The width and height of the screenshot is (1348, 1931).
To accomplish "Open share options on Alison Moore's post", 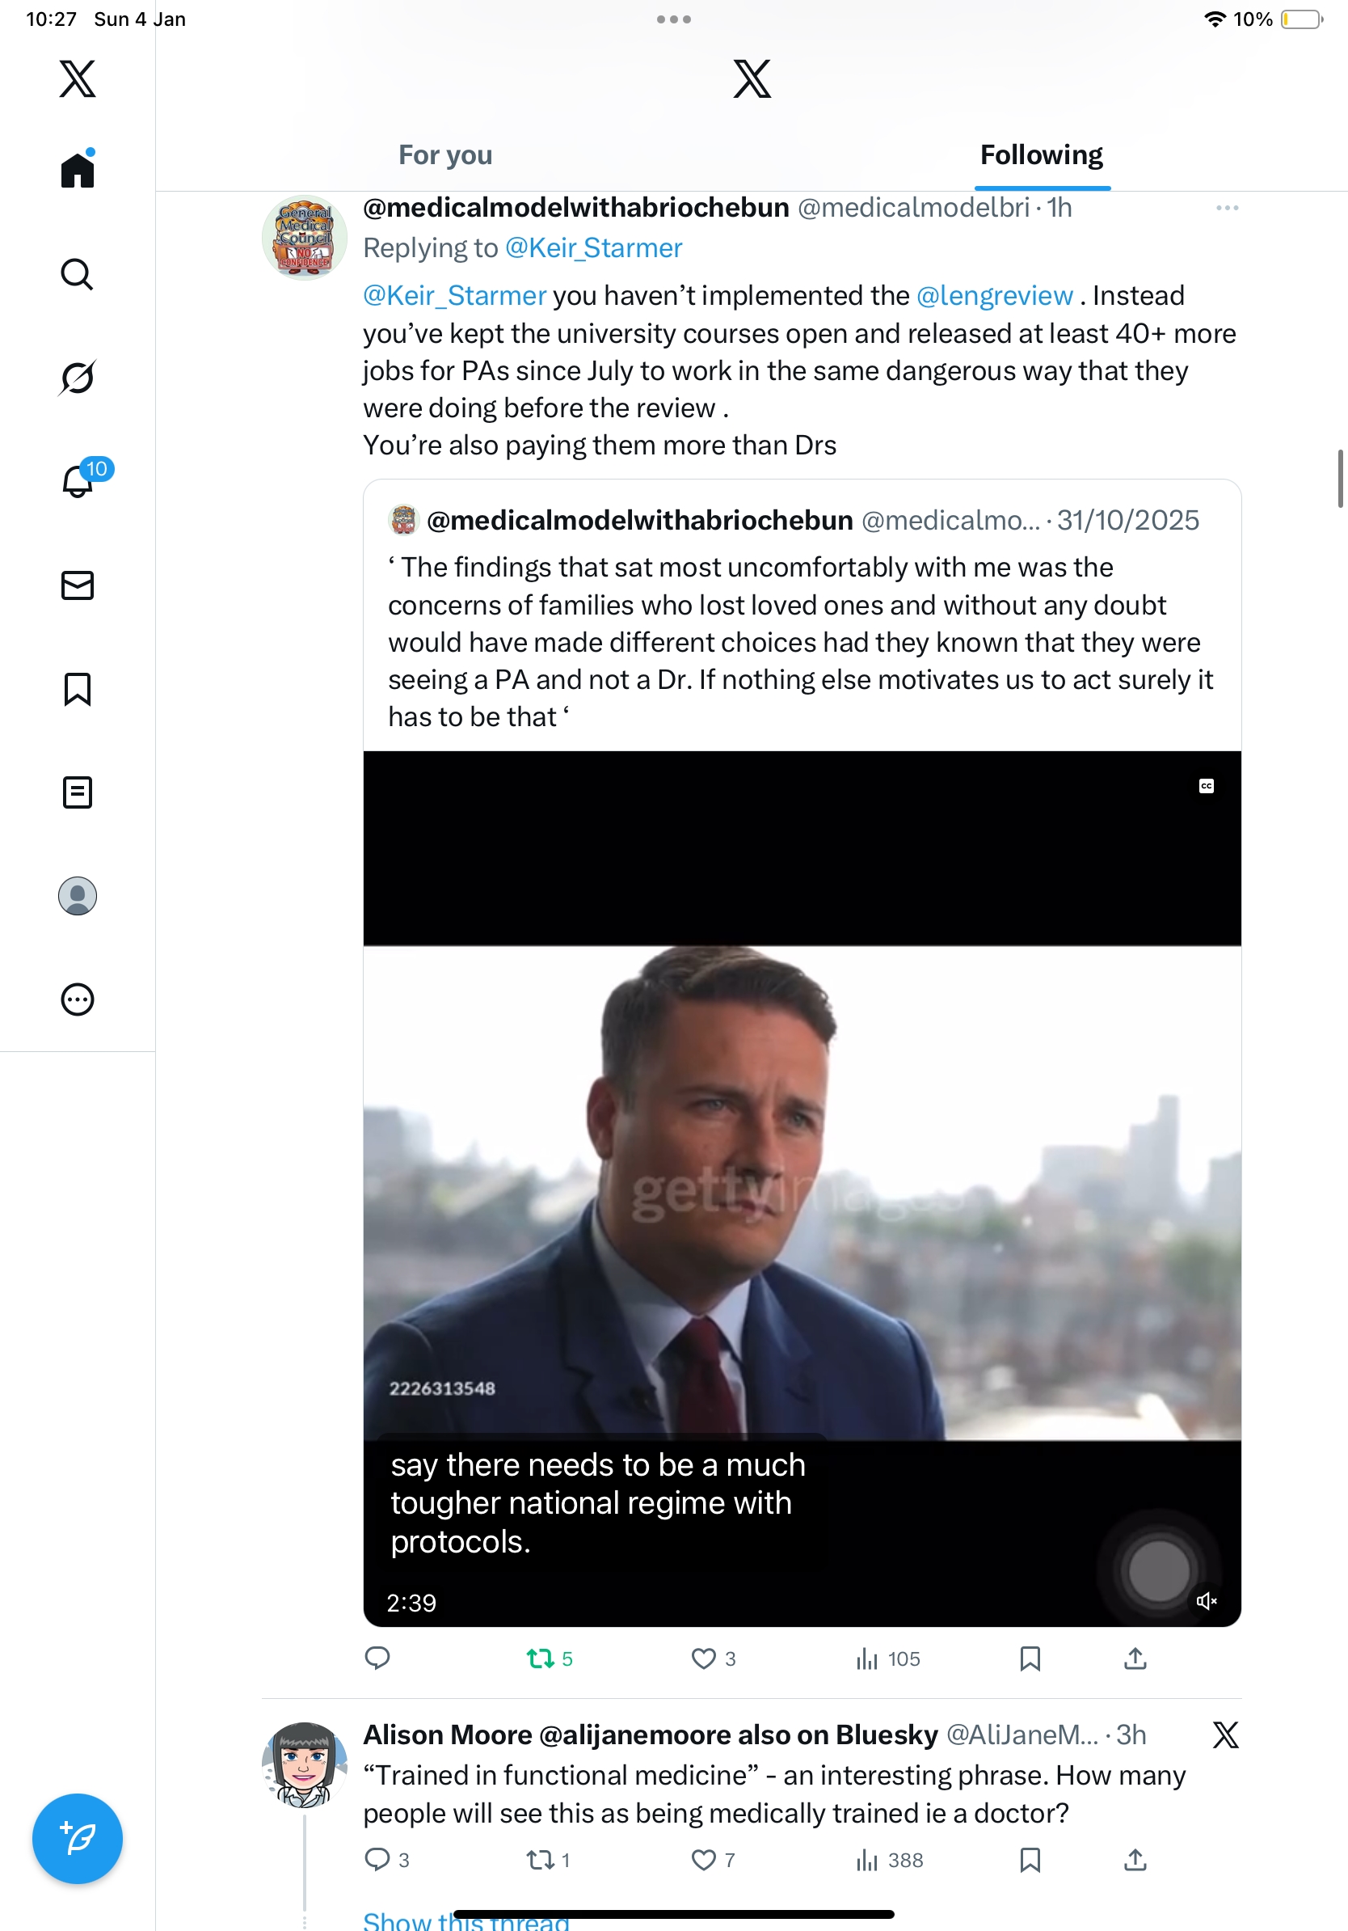I will 1135,1860.
